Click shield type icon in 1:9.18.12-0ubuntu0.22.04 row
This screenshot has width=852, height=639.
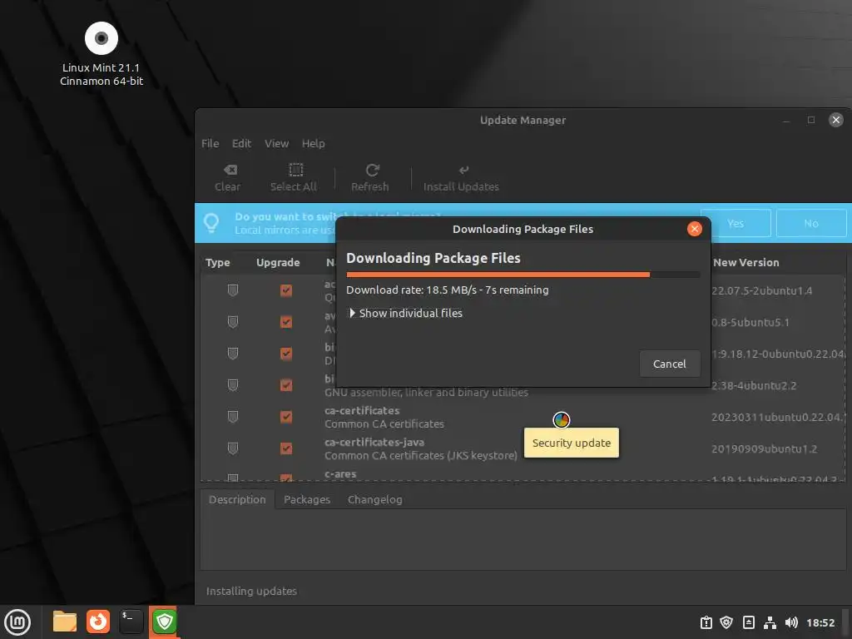pyautogui.click(x=233, y=354)
